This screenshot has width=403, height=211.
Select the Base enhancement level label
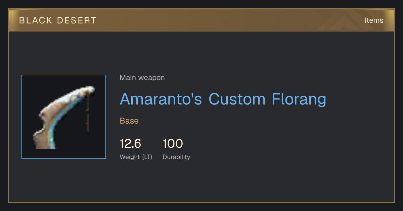[x=129, y=121]
